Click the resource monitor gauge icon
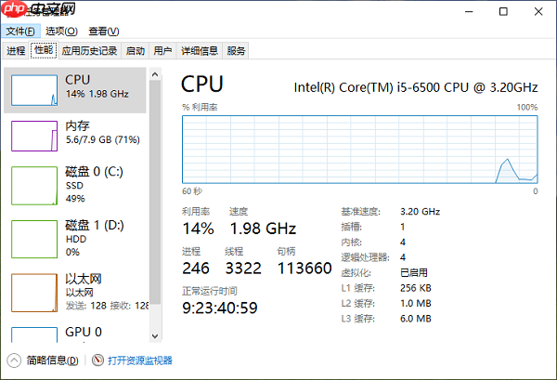Image resolution: width=557 pixels, height=380 pixels. [97, 360]
